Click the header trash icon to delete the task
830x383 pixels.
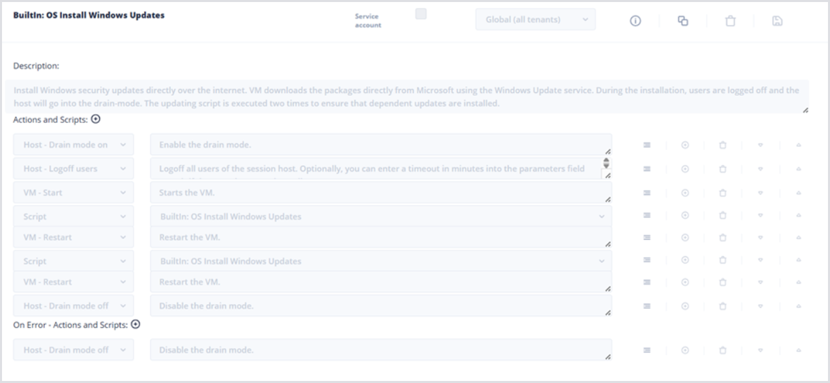[730, 21]
